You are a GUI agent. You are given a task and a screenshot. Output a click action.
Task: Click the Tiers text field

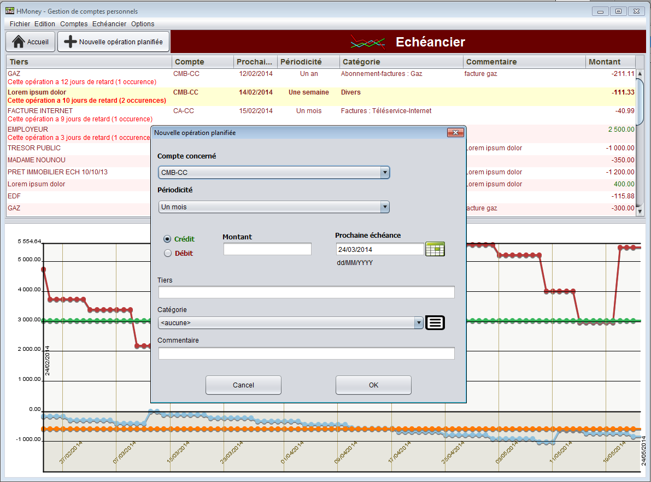point(306,292)
